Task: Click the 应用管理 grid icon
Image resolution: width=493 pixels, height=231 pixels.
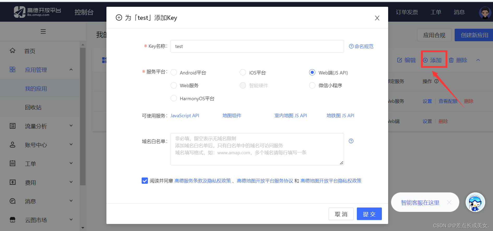Action: click(13, 69)
